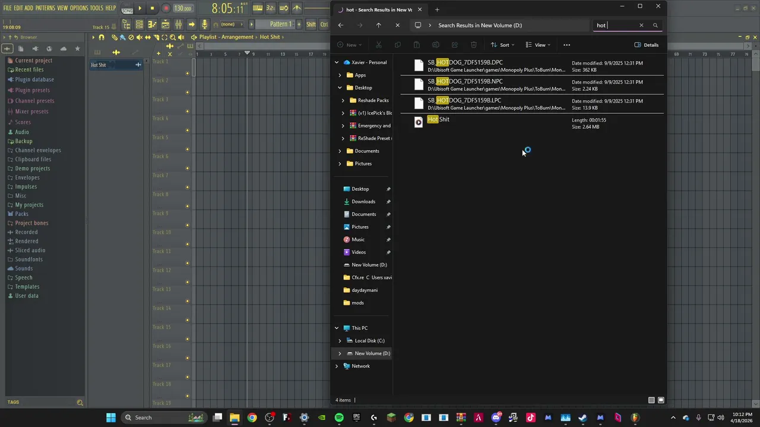Click the star favorites tab in Browser
The image size is (760, 427).
pyautogui.click(x=77, y=49)
